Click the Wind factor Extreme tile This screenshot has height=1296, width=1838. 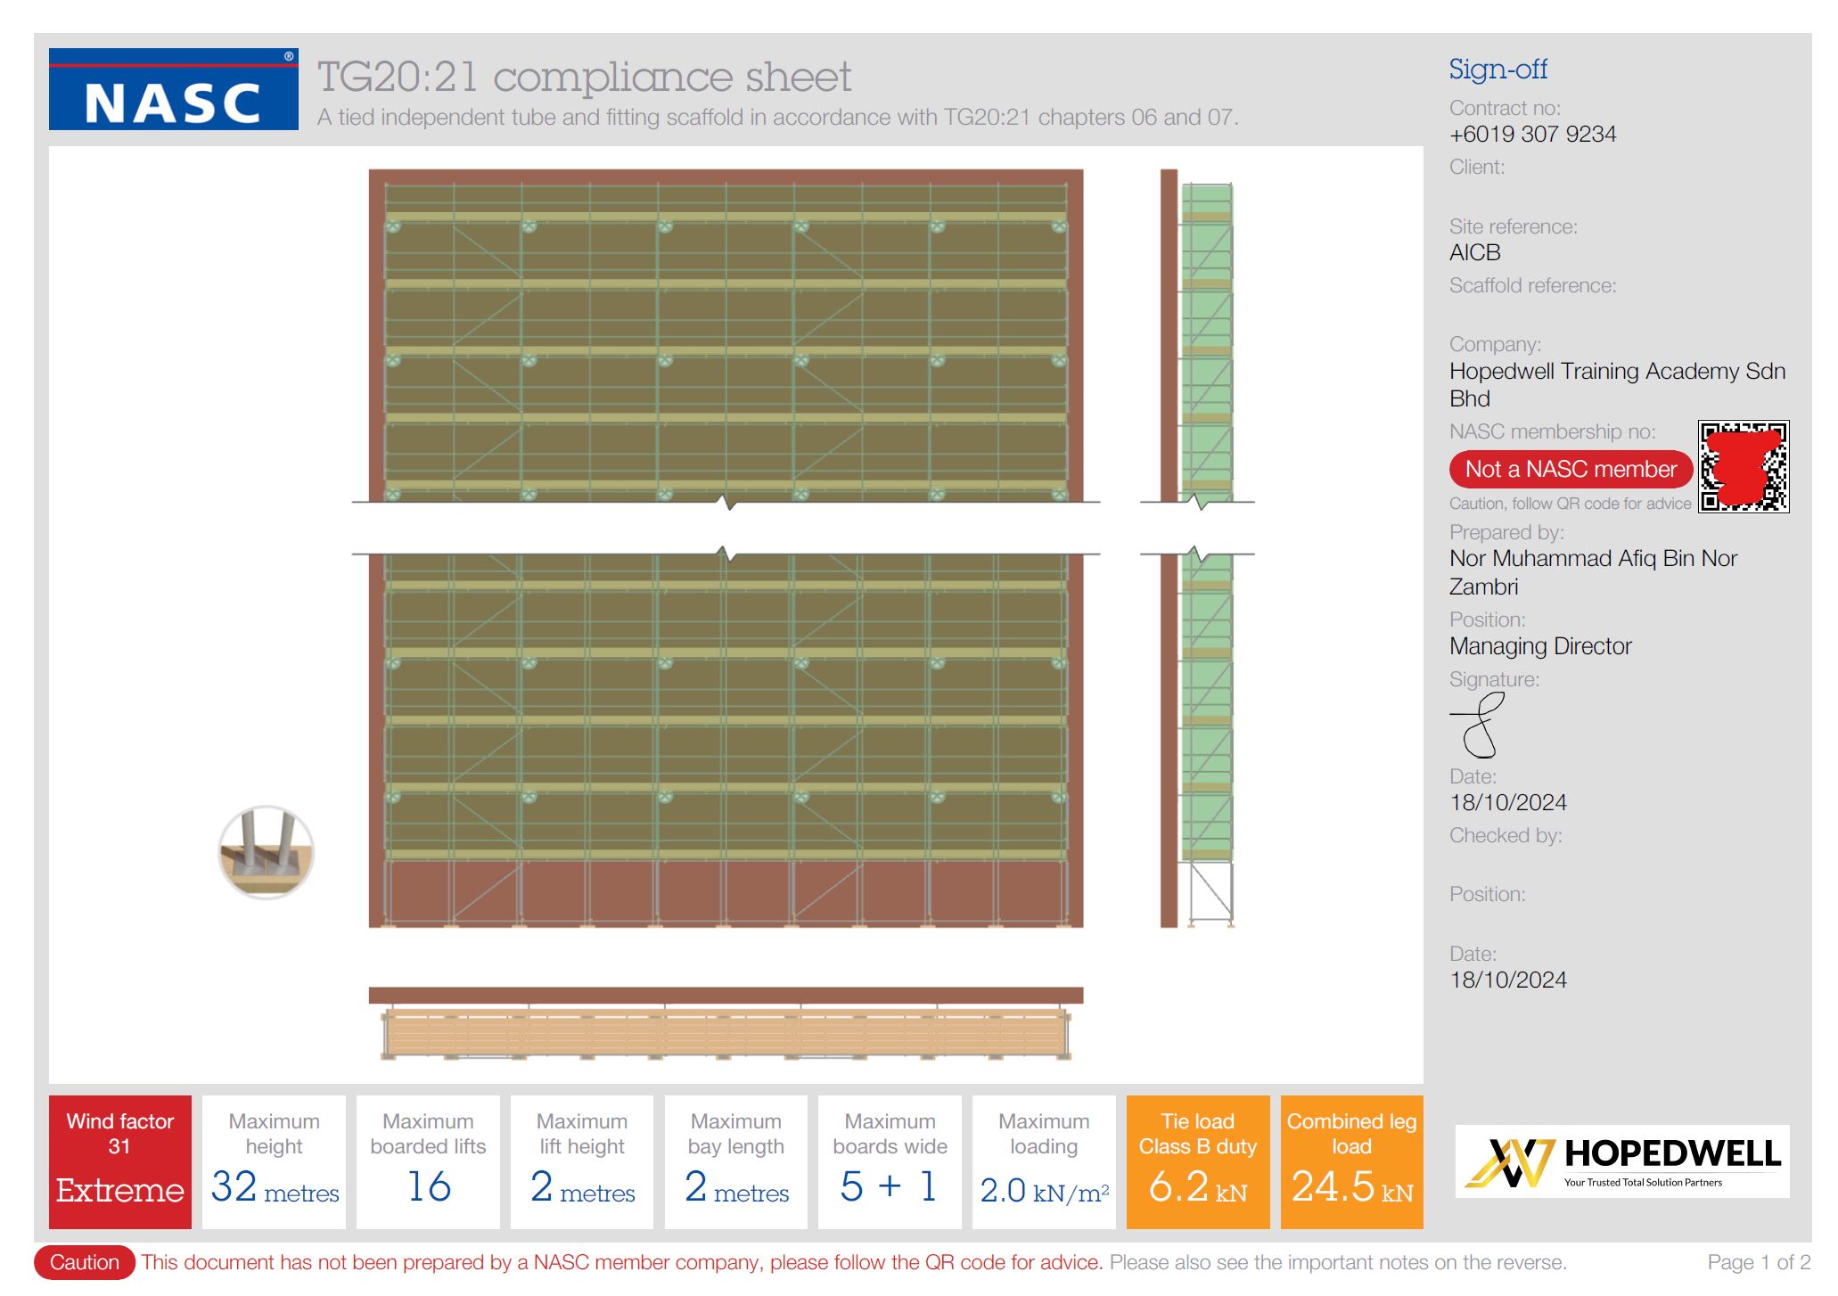[x=120, y=1161]
